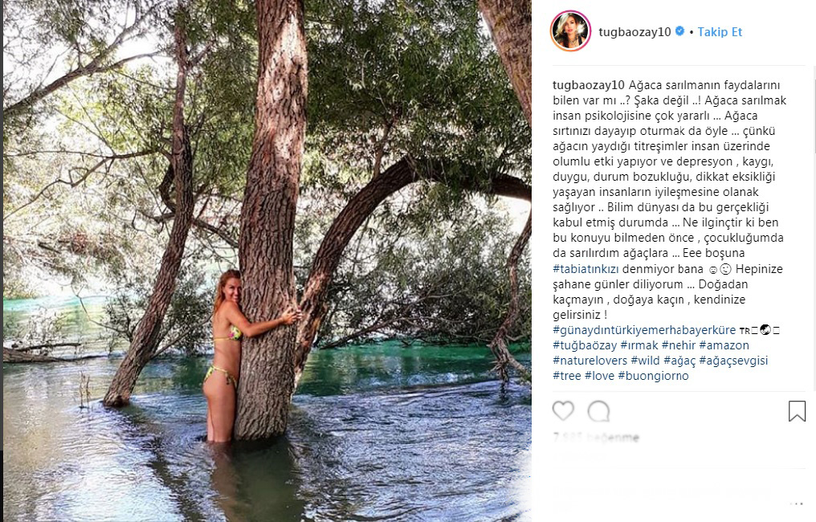Click the blue verified badge
This screenshot has width=816, height=522.
pos(679,31)
